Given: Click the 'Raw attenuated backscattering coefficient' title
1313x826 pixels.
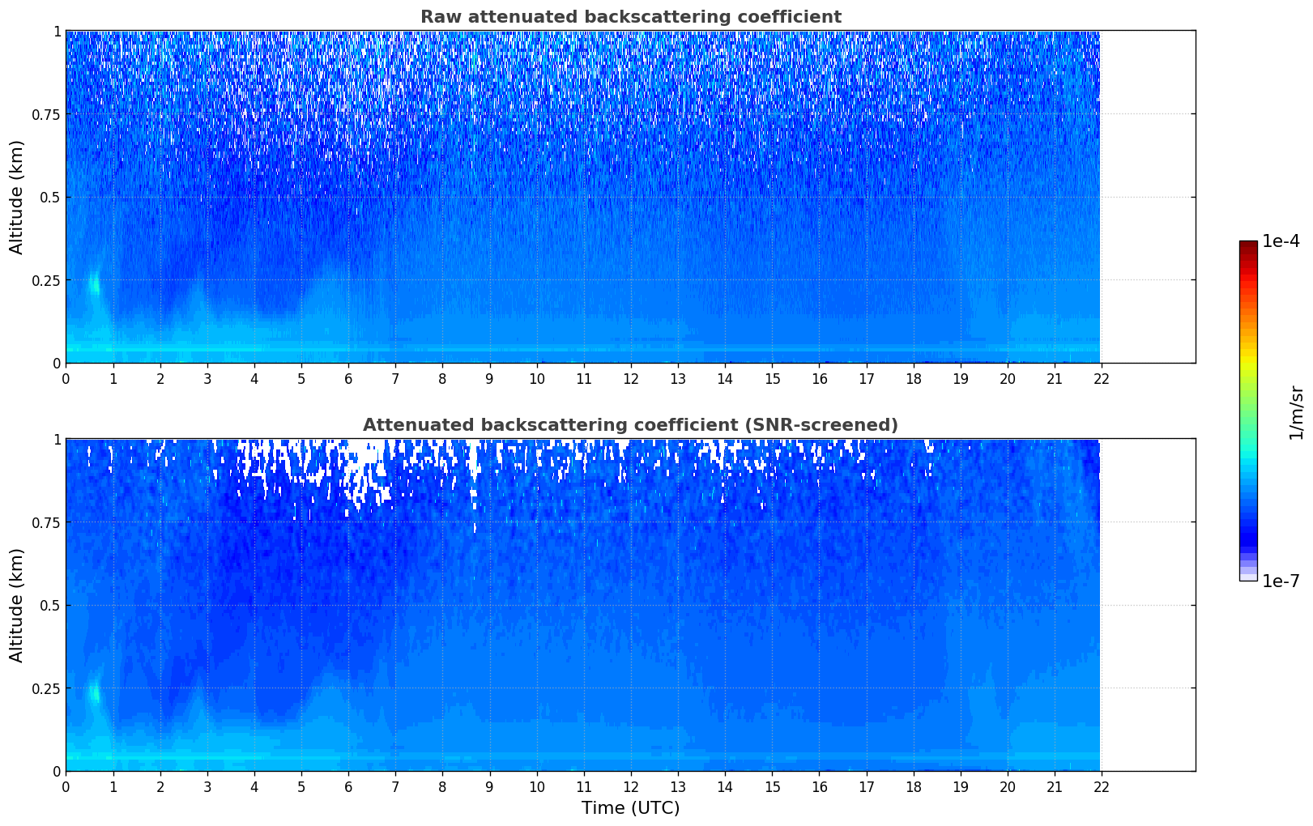Looking at the screenshot, I should tap(630, 17).
